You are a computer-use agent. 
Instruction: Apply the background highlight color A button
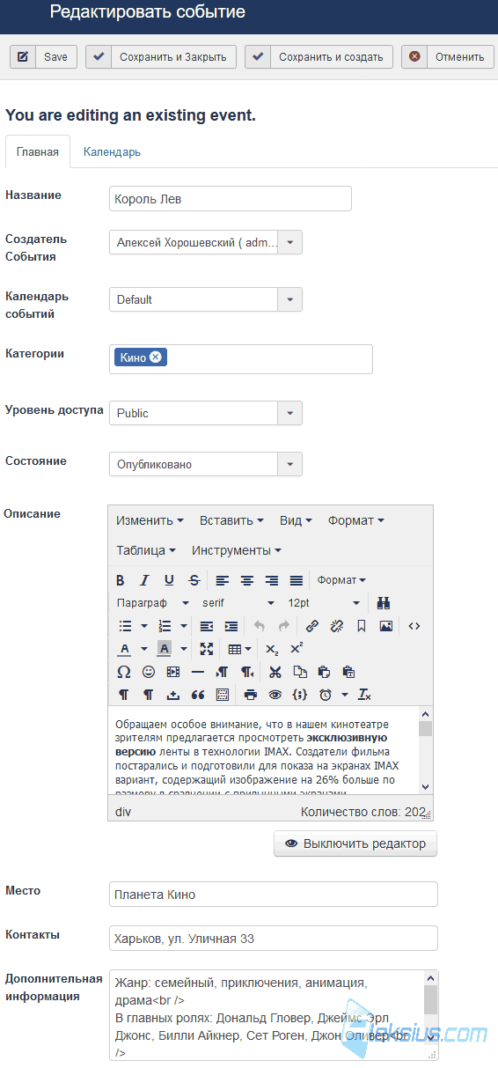pyautogui.click(x=164, y=649)
